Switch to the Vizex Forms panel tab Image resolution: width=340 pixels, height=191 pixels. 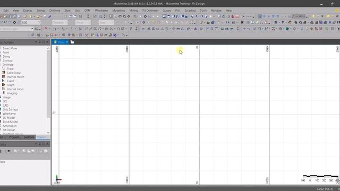[x=42, y=137]
